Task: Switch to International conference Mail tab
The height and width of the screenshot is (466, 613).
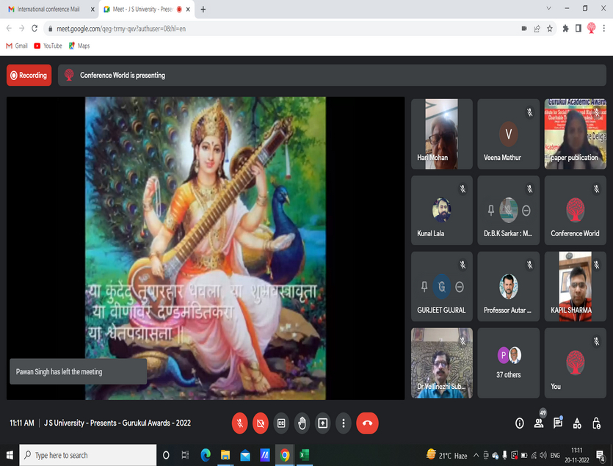Action: point(49,9)
